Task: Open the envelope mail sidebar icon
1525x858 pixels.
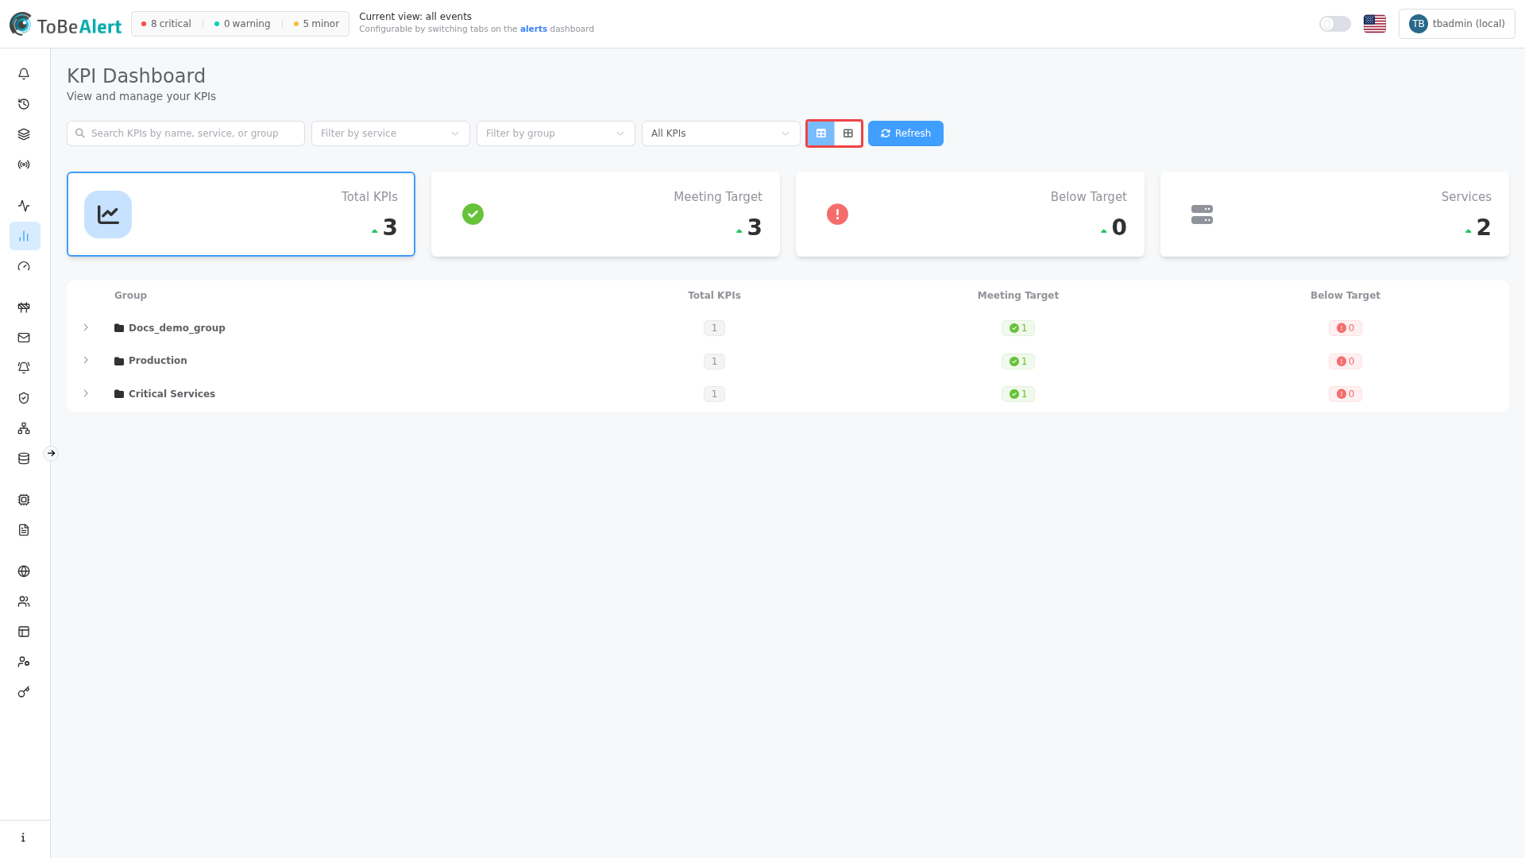Action: pyautogui.click(x=24, y=338)
